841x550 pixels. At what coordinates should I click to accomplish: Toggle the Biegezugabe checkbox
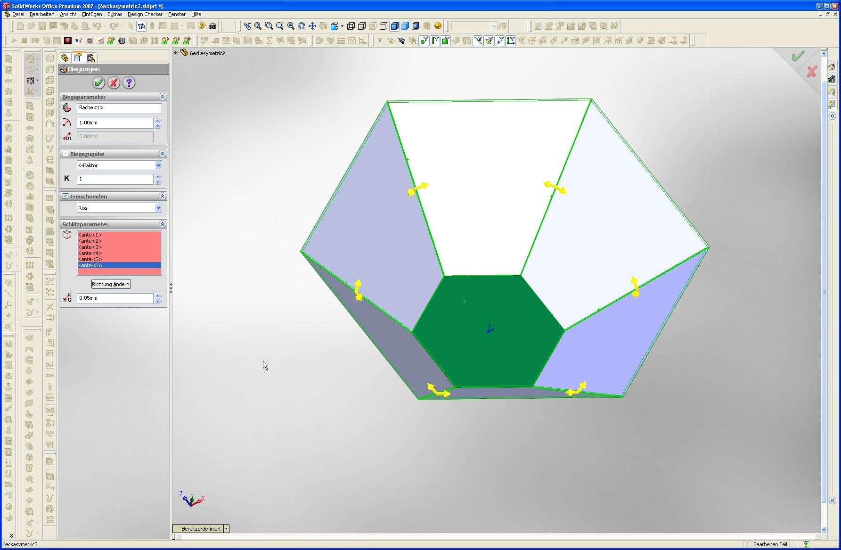coord(65,154)
